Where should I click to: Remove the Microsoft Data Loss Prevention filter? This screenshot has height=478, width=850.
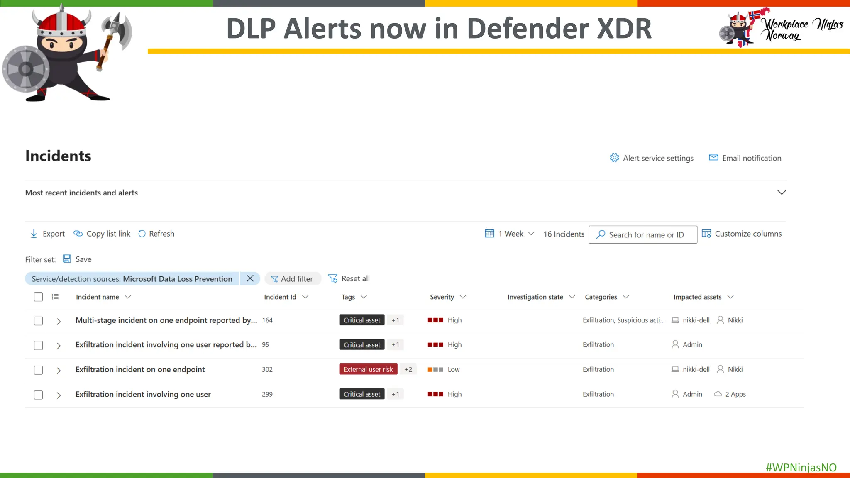click(x=250, y=278)
